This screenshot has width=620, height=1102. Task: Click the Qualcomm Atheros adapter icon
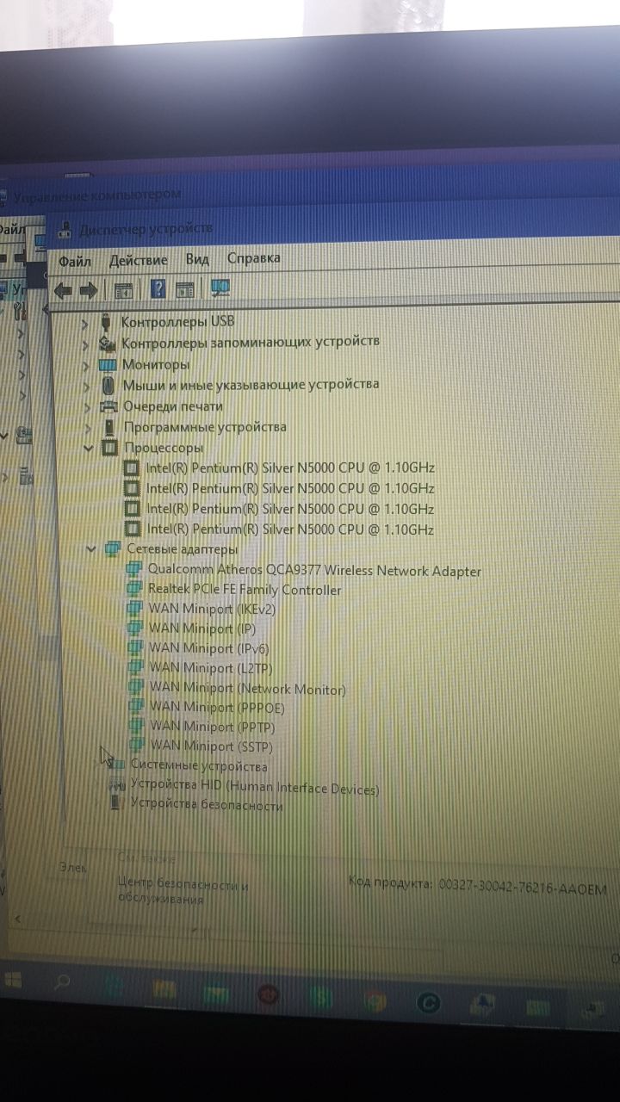pos(133,570)
